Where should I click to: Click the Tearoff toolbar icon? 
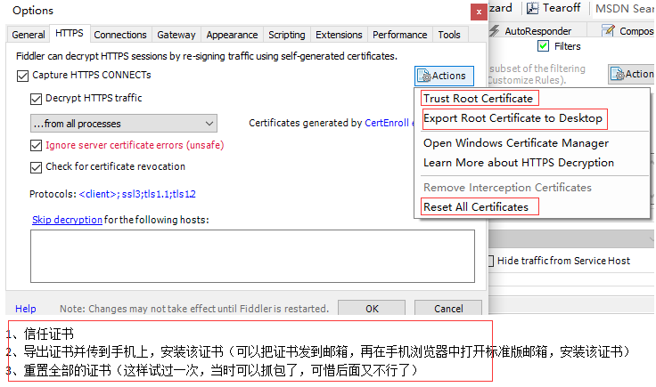533,8
